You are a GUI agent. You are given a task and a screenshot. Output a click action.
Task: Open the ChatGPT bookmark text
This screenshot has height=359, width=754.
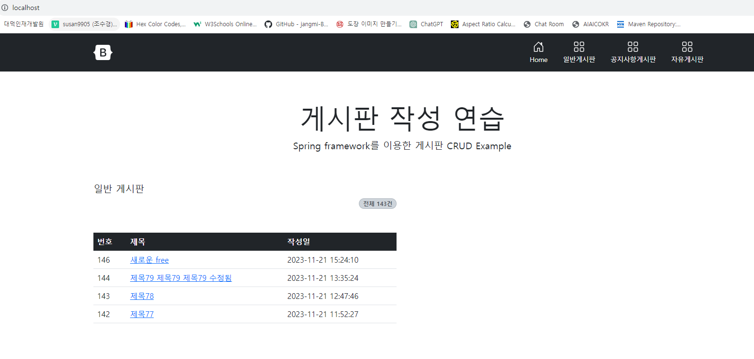point(432,24)
